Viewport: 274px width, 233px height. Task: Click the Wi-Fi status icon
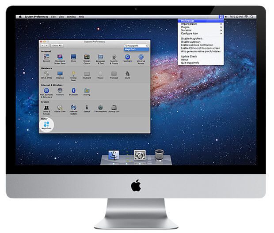coord(246,17)
